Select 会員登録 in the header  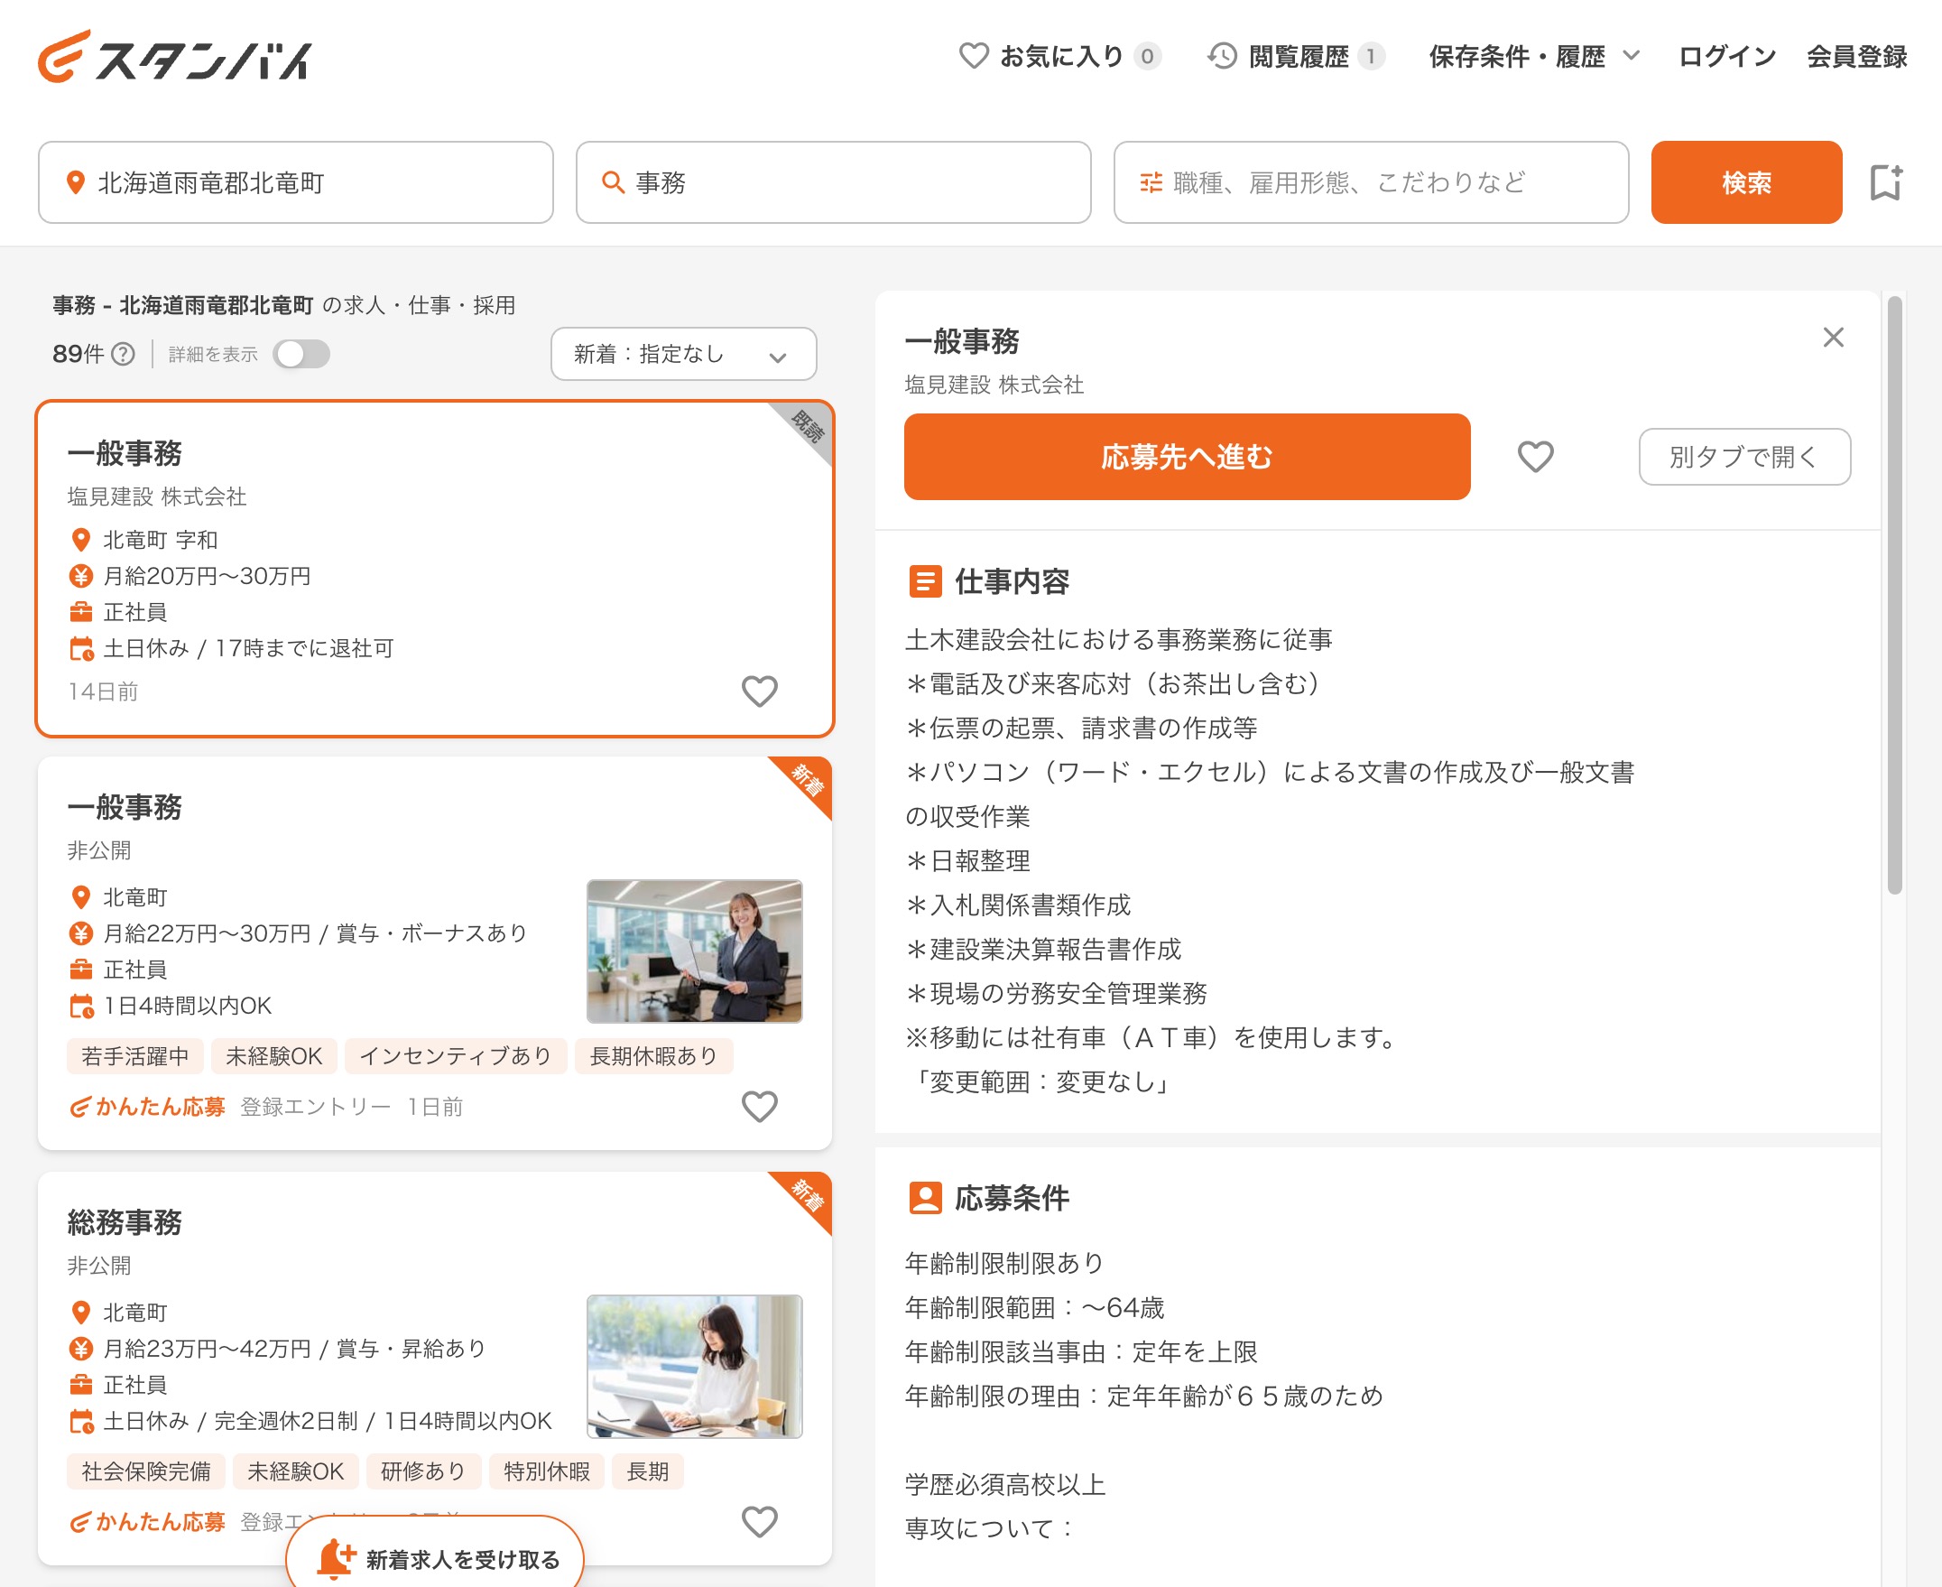tap(1857, 57)
